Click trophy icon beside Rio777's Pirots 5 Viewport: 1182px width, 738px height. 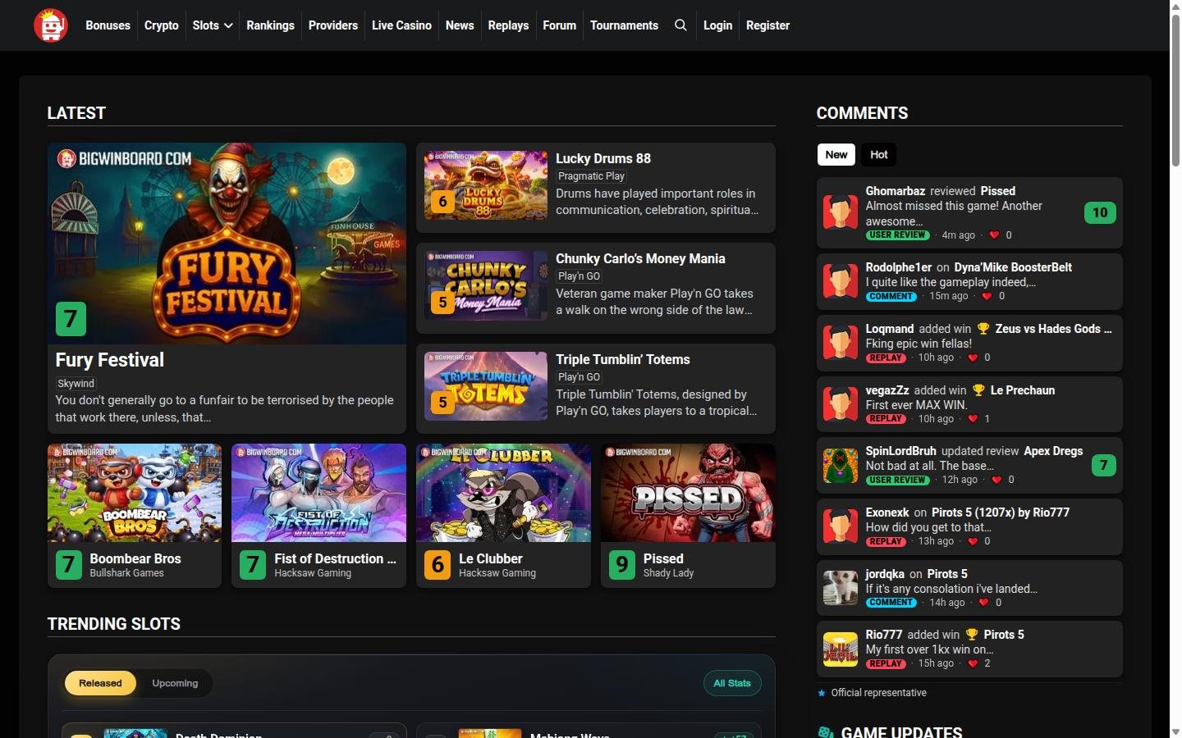tap(972, 635)
